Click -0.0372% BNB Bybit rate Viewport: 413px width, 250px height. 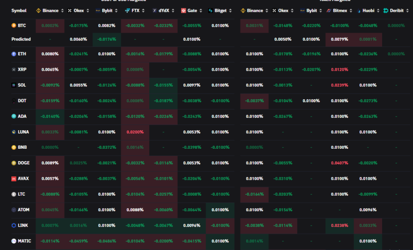coord(107,148)
